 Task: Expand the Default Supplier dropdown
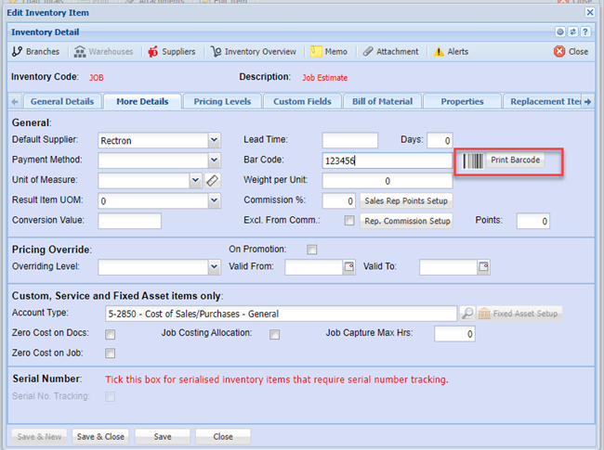[x=214, y=140]
